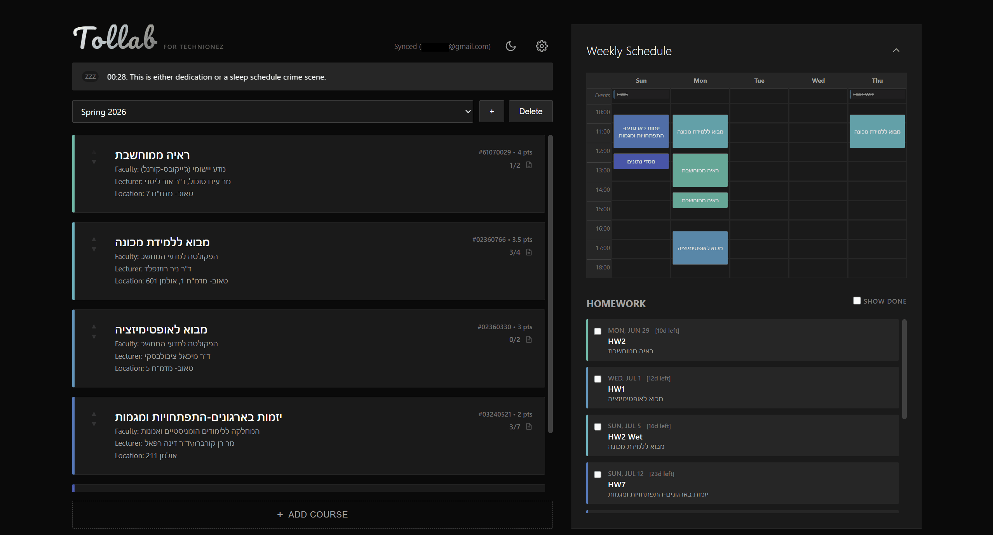
Task: Select the Mon column header
Action: pyautogui.click(x=700, y=81)
